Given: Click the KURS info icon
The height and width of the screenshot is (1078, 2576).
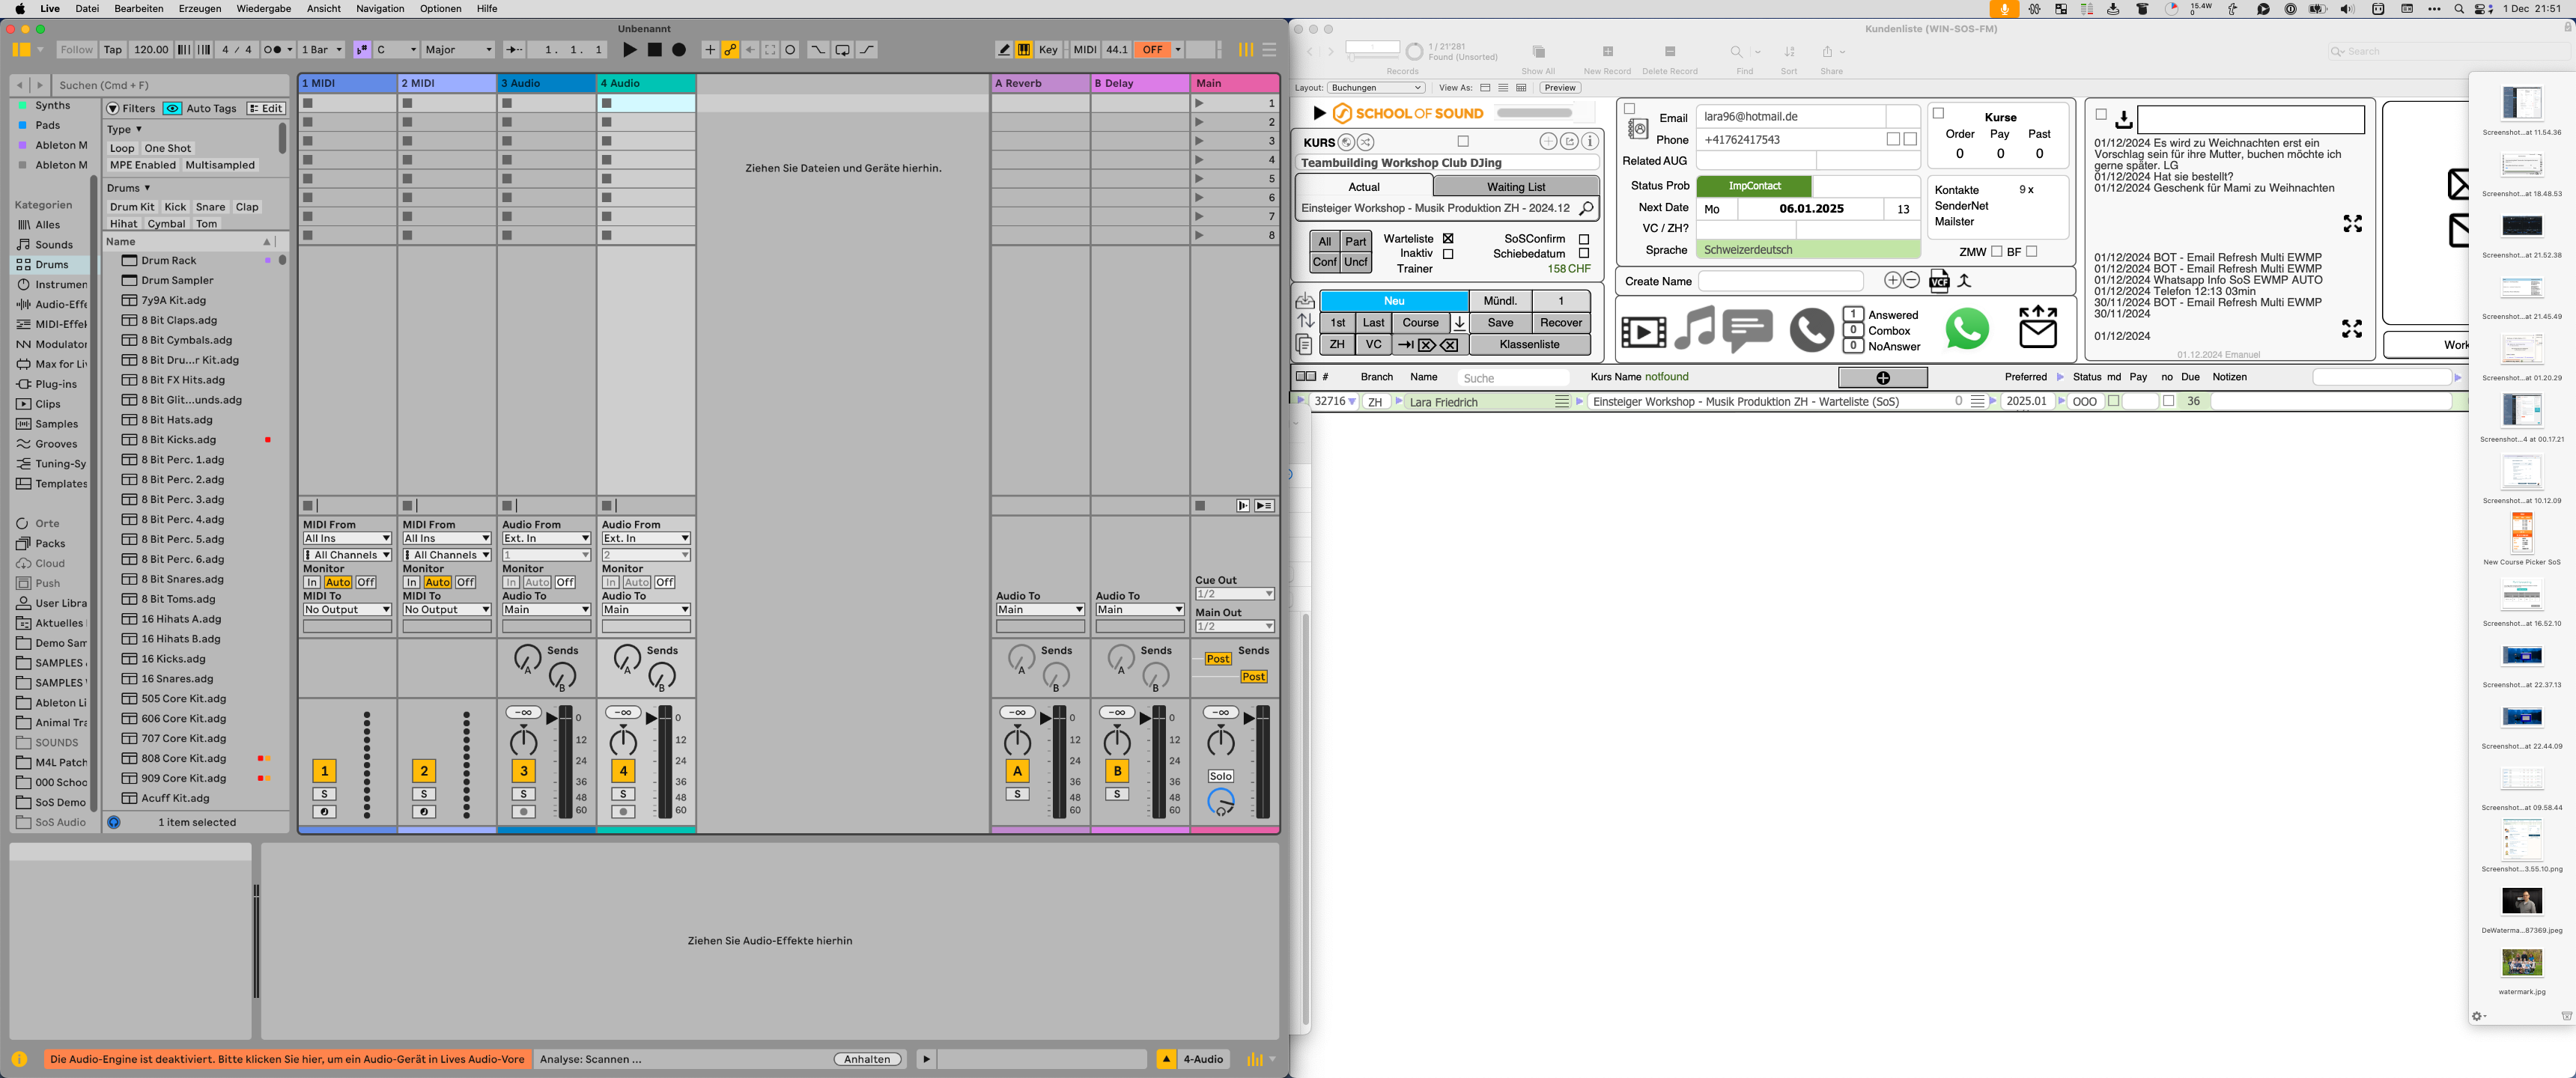Looking at the screenshot, I should 1590,142.
